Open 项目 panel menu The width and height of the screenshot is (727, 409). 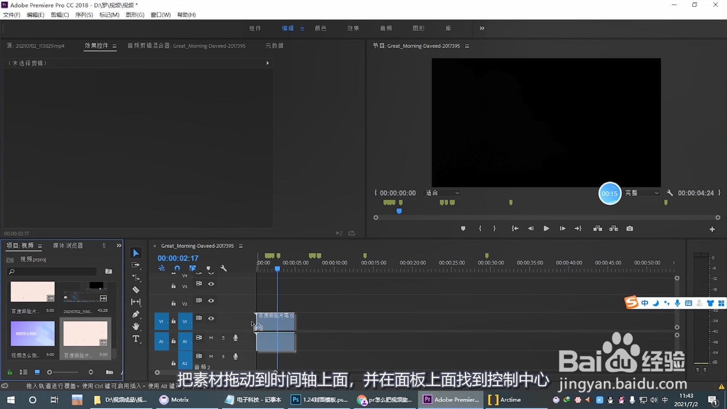[40, 246]
